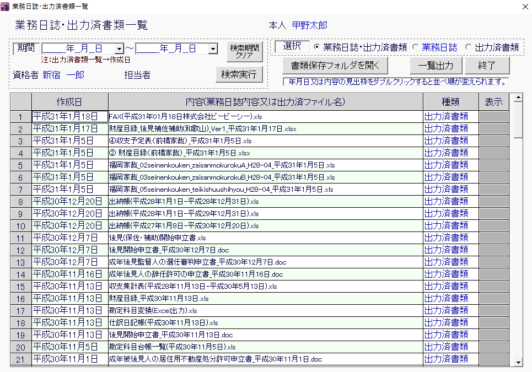The height and width of the screenshot is (372, 532).
Task: Click the 表示 button in row 1
Action: pos(493,116)
